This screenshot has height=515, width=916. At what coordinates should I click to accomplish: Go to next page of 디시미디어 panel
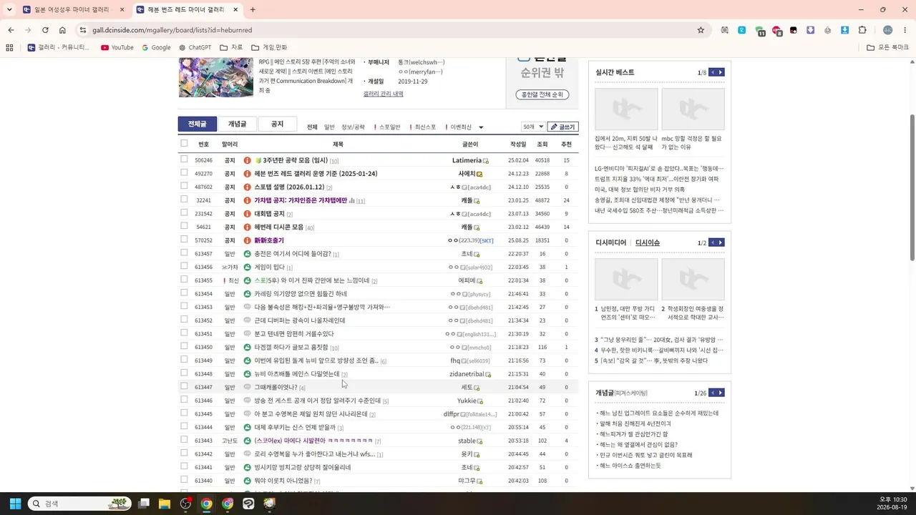(x=721, y=242)
